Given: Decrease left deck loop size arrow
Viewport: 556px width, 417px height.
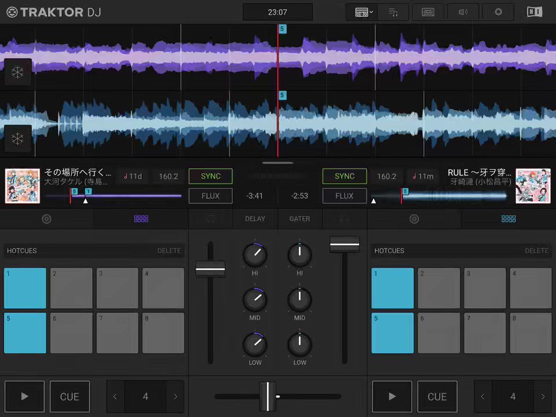Looking at the screenshot, I should 115,396.
